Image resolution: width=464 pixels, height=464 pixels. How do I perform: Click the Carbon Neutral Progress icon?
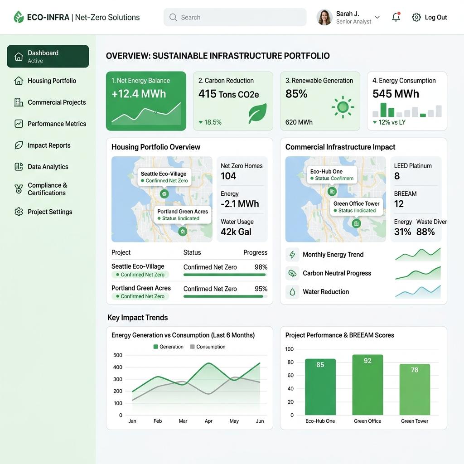(x=292, y=273)
